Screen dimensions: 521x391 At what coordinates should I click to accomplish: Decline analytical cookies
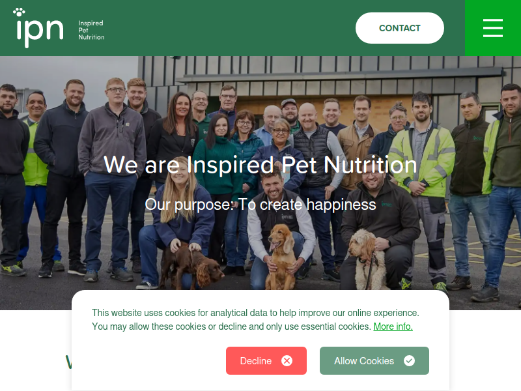tap(266, 361)
